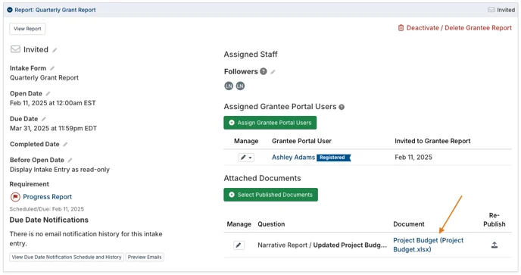Click the first LN follower avatar
The width and height of the screenshot is (521, 275).
tap(229, 86)
